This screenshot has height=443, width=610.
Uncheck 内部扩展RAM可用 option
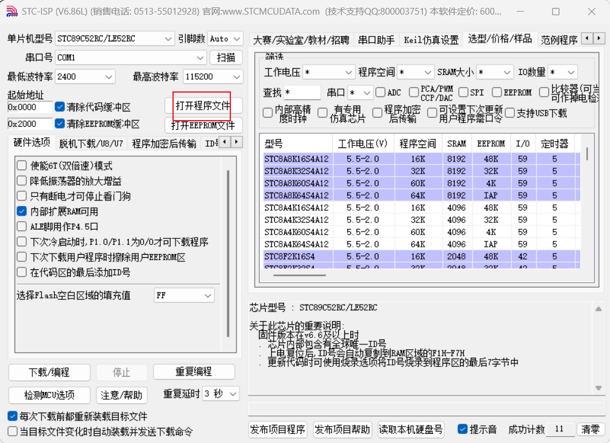coord(22,212)
